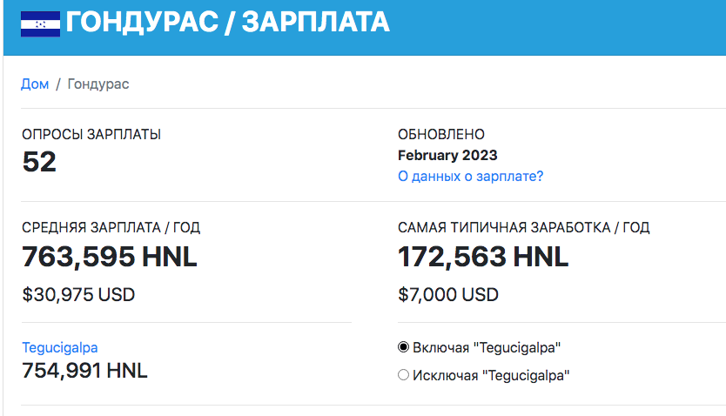Viewport: 726px width, 416px height.
Task: Select the Гондурас breadcrumb item
Action: click(98, 84)
